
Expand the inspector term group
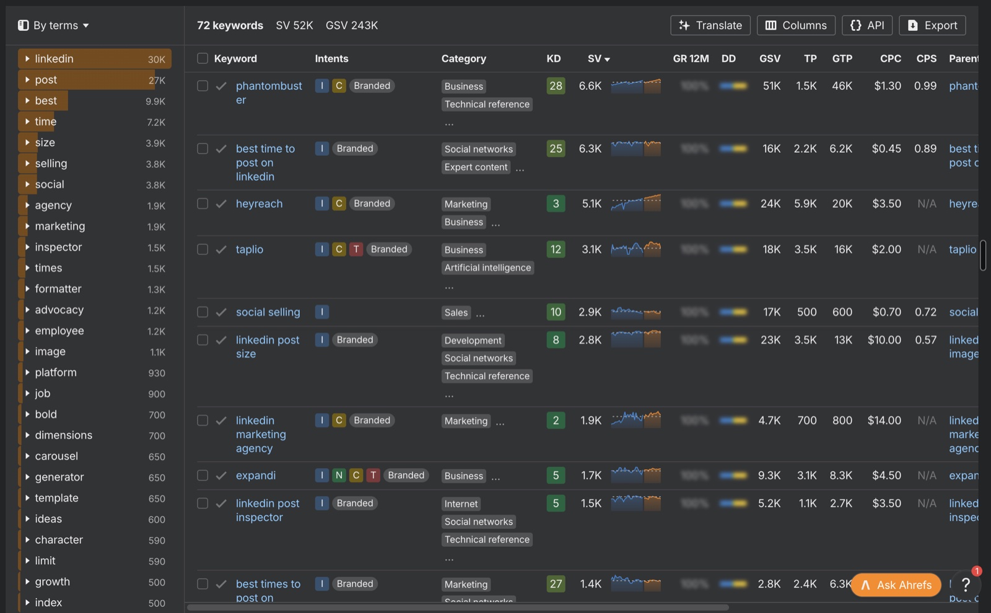point(27,247)
